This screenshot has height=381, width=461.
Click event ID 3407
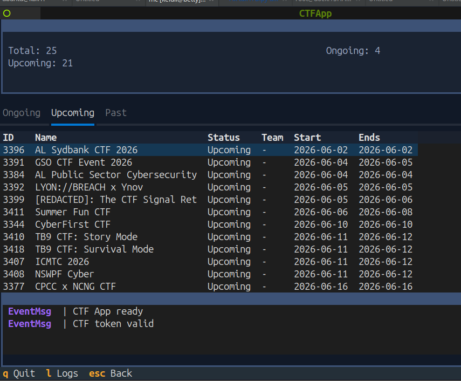[13, 262]
